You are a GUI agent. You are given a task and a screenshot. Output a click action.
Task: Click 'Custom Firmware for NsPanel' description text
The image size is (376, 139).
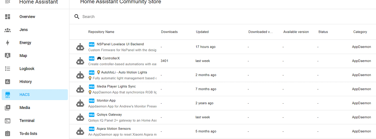(x=122, y=50)
